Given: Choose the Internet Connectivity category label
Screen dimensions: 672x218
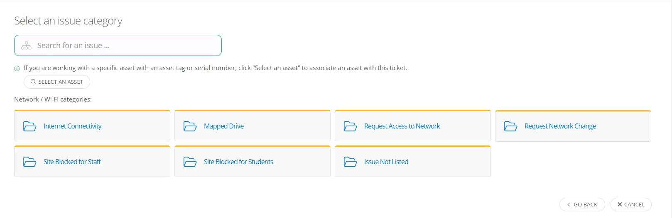Looking at the screenshot, I should tap(72, 126).
